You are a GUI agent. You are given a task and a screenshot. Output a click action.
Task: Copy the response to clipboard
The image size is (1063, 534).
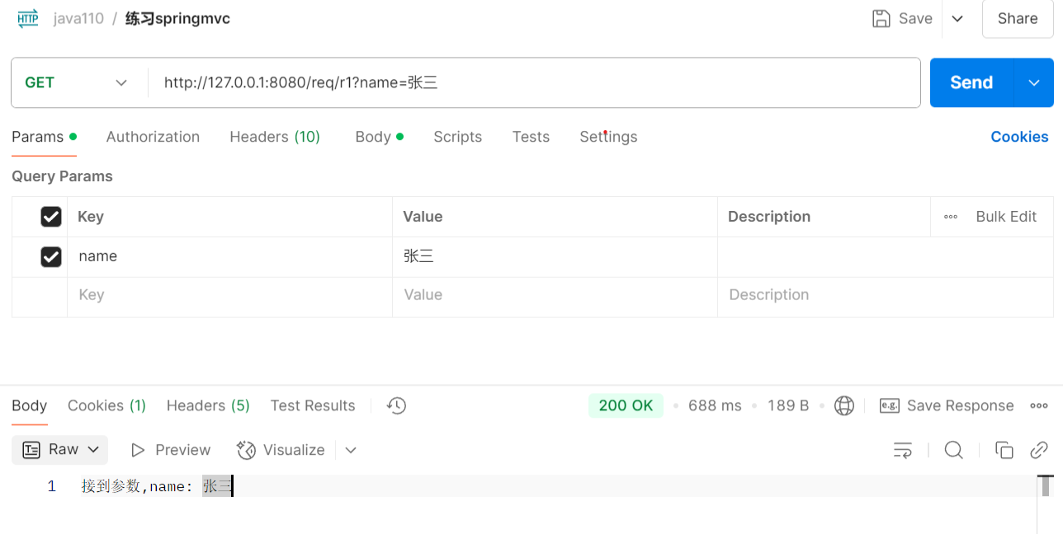[x=1004, y=450]
